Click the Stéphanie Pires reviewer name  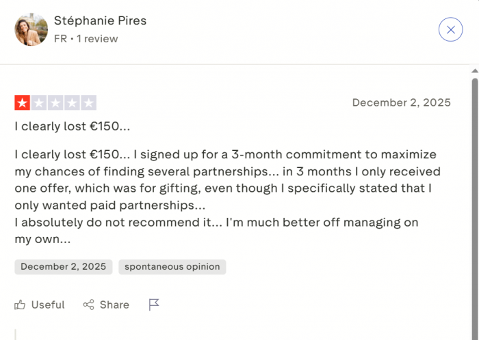(x=100, y=20)
